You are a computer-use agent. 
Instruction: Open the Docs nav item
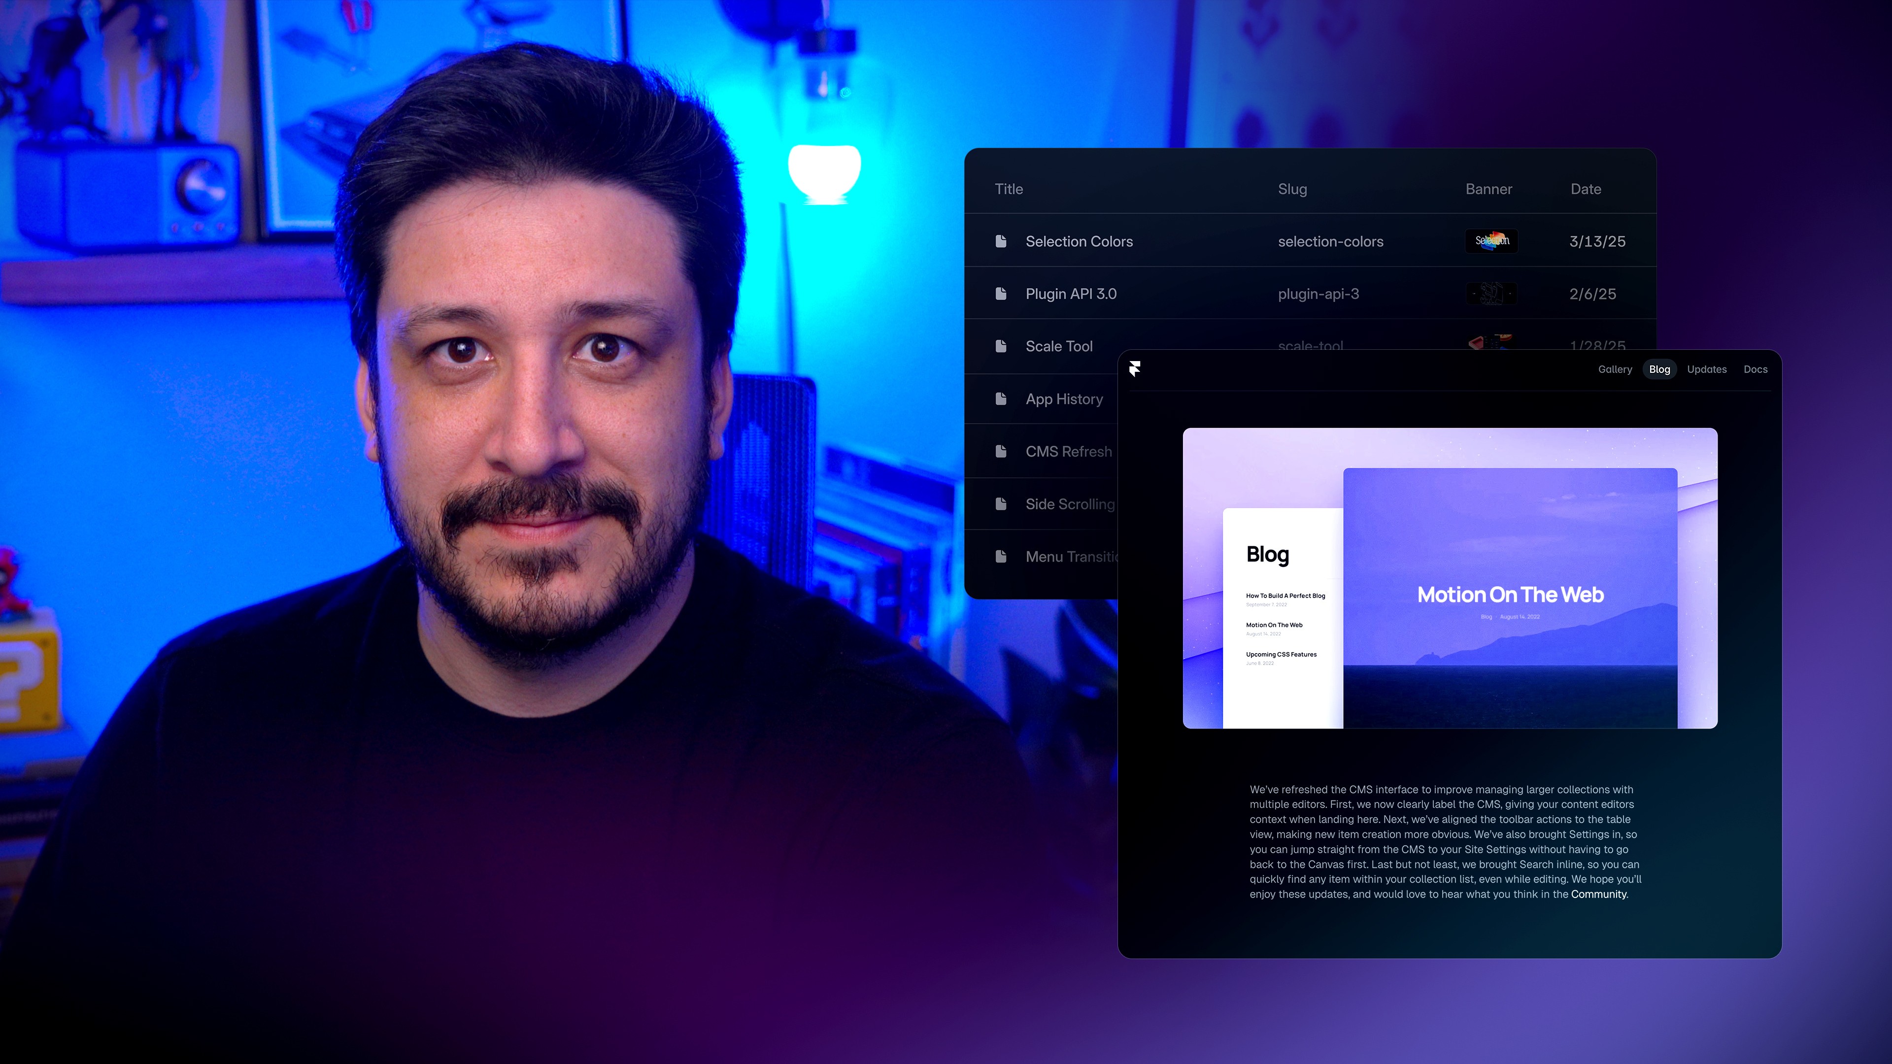pos(1756,369)
